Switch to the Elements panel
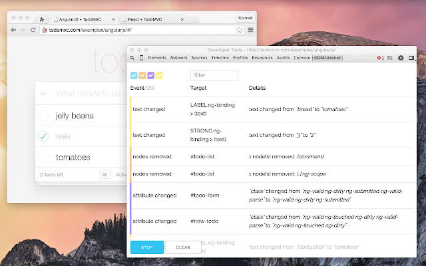The image size is (426, 266). click(157, 58)
